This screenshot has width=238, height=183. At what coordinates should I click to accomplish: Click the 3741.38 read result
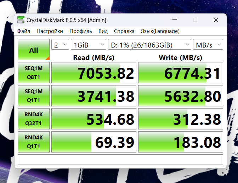[x=94, y=96]
